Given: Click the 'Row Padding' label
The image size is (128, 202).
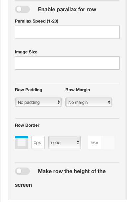Looking at the screenshot, I should 29,90.
